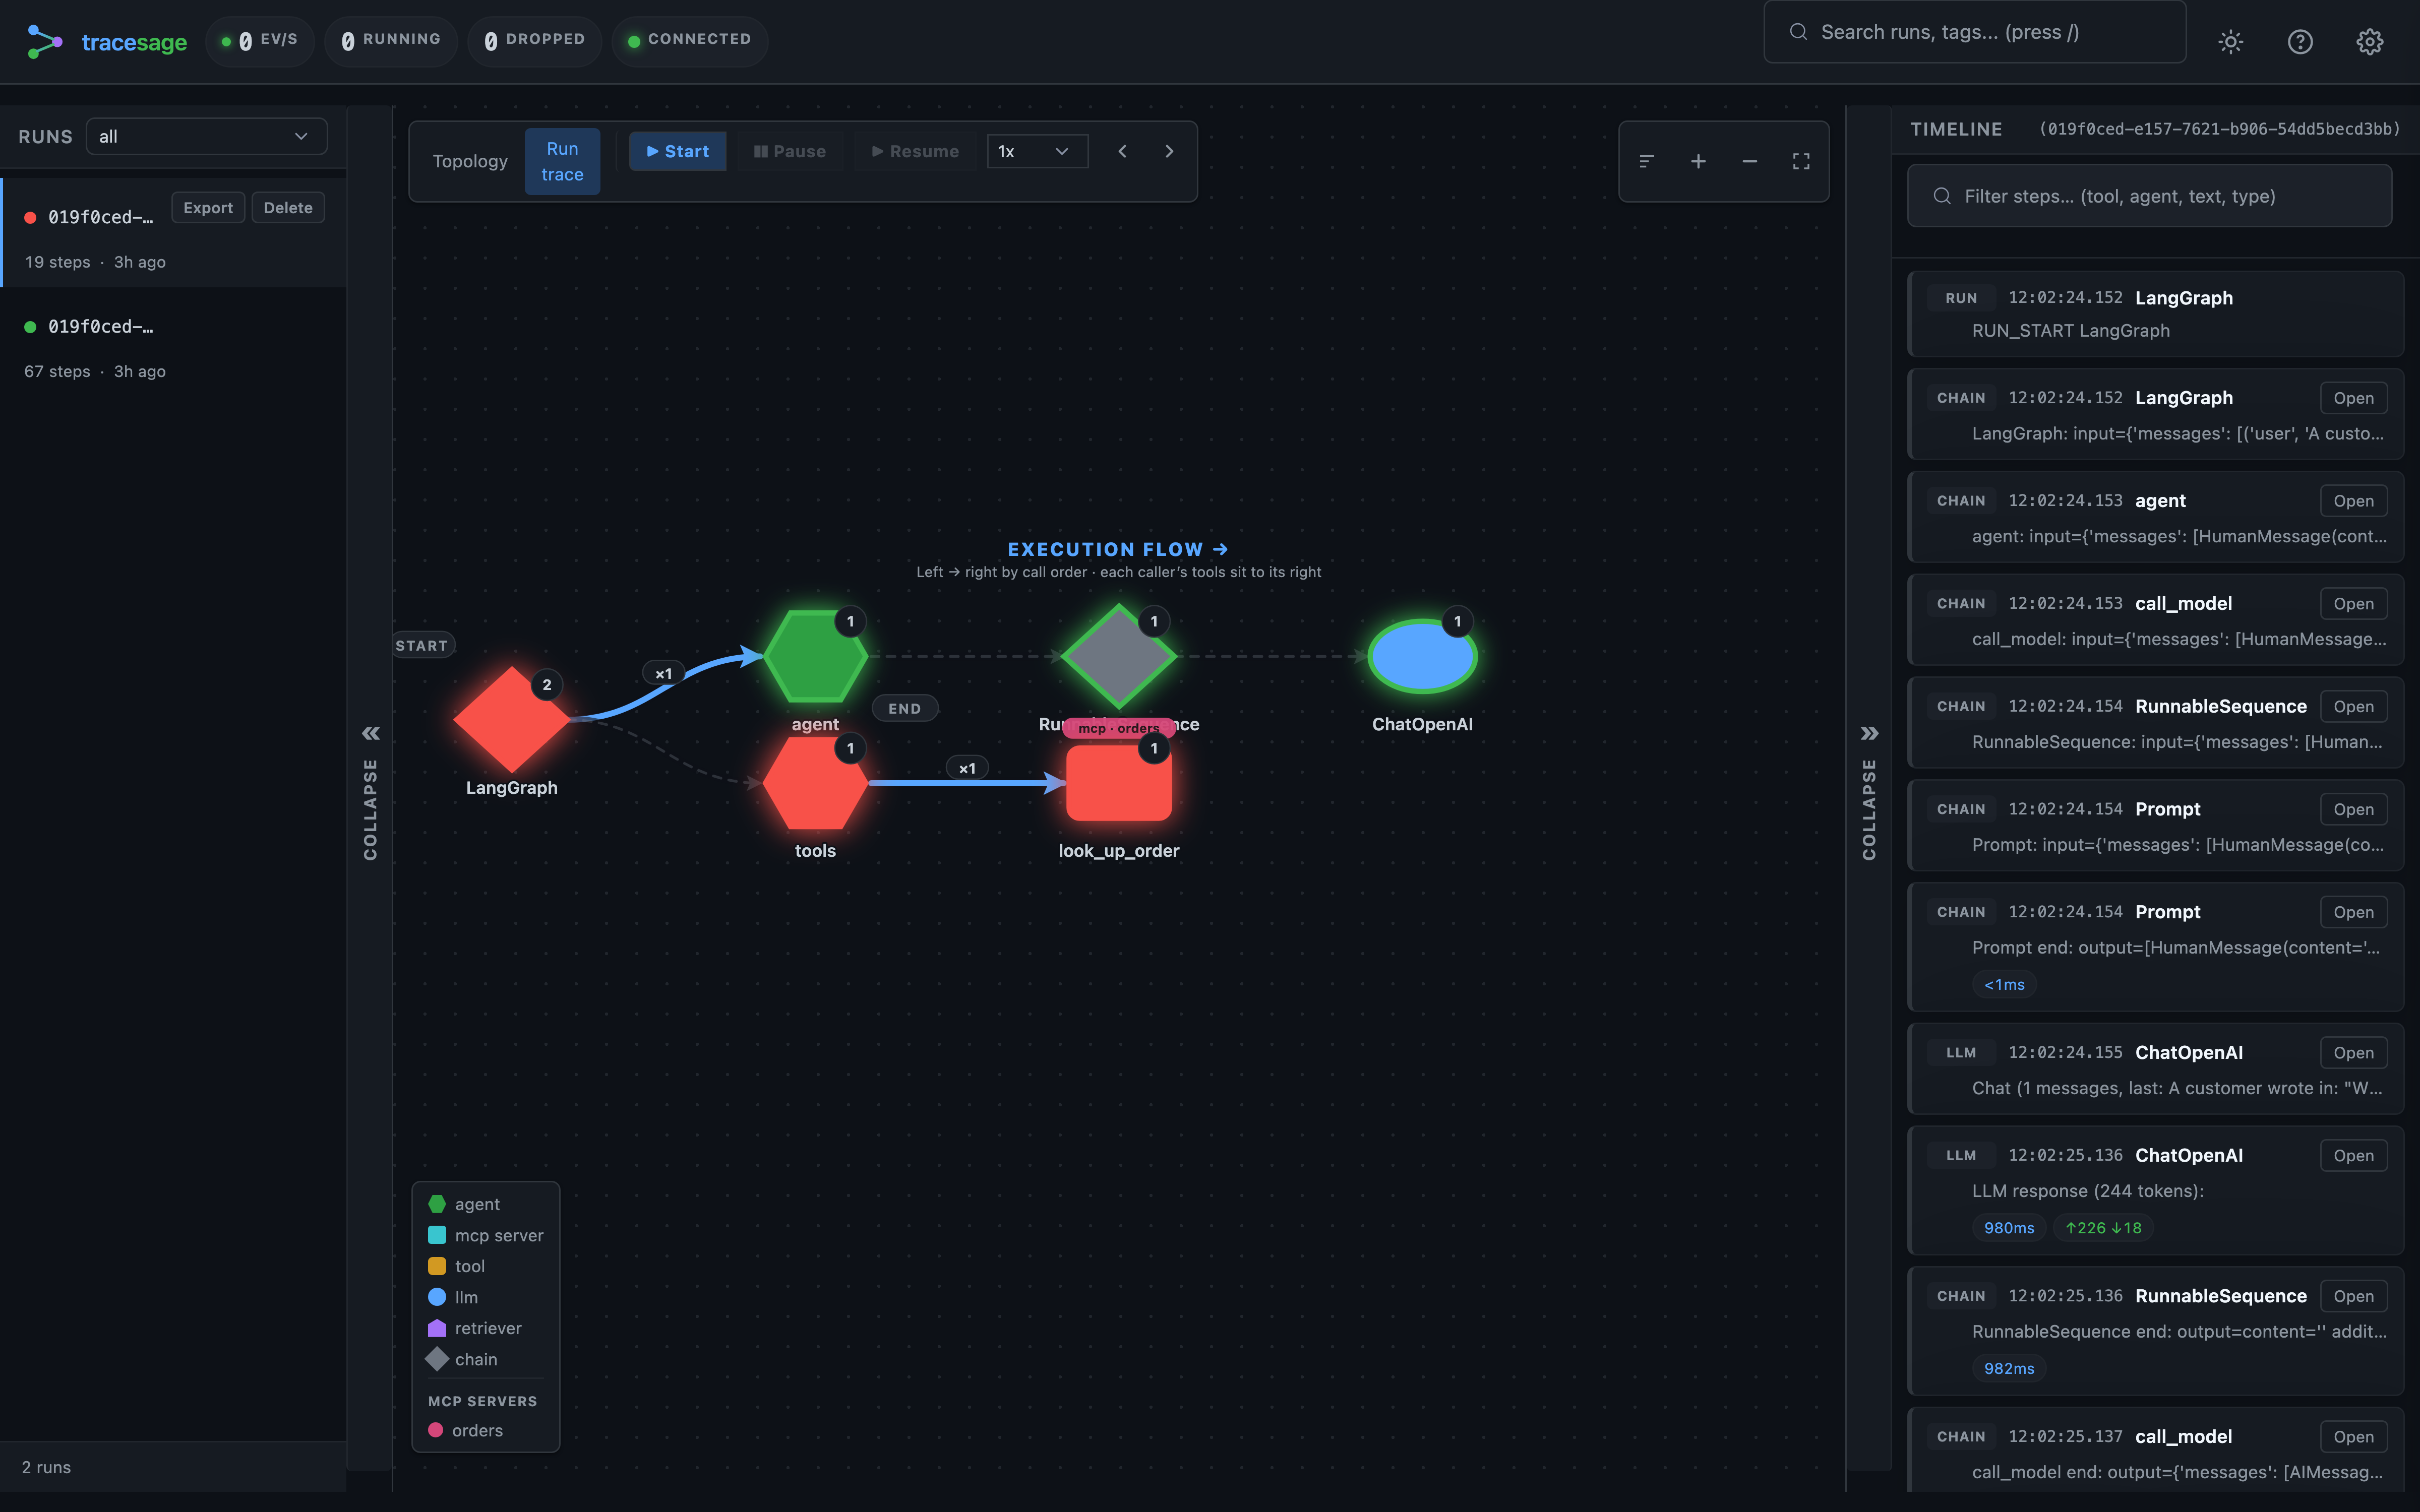Focus the Filter steps input field
Screen dimensions: 2420x1512
tap(2149, 196)
